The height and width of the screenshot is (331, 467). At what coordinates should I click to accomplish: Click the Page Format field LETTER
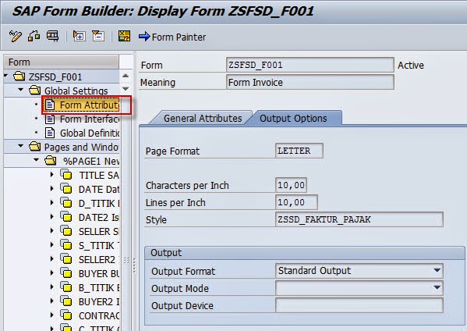click(x=299, y=151)
